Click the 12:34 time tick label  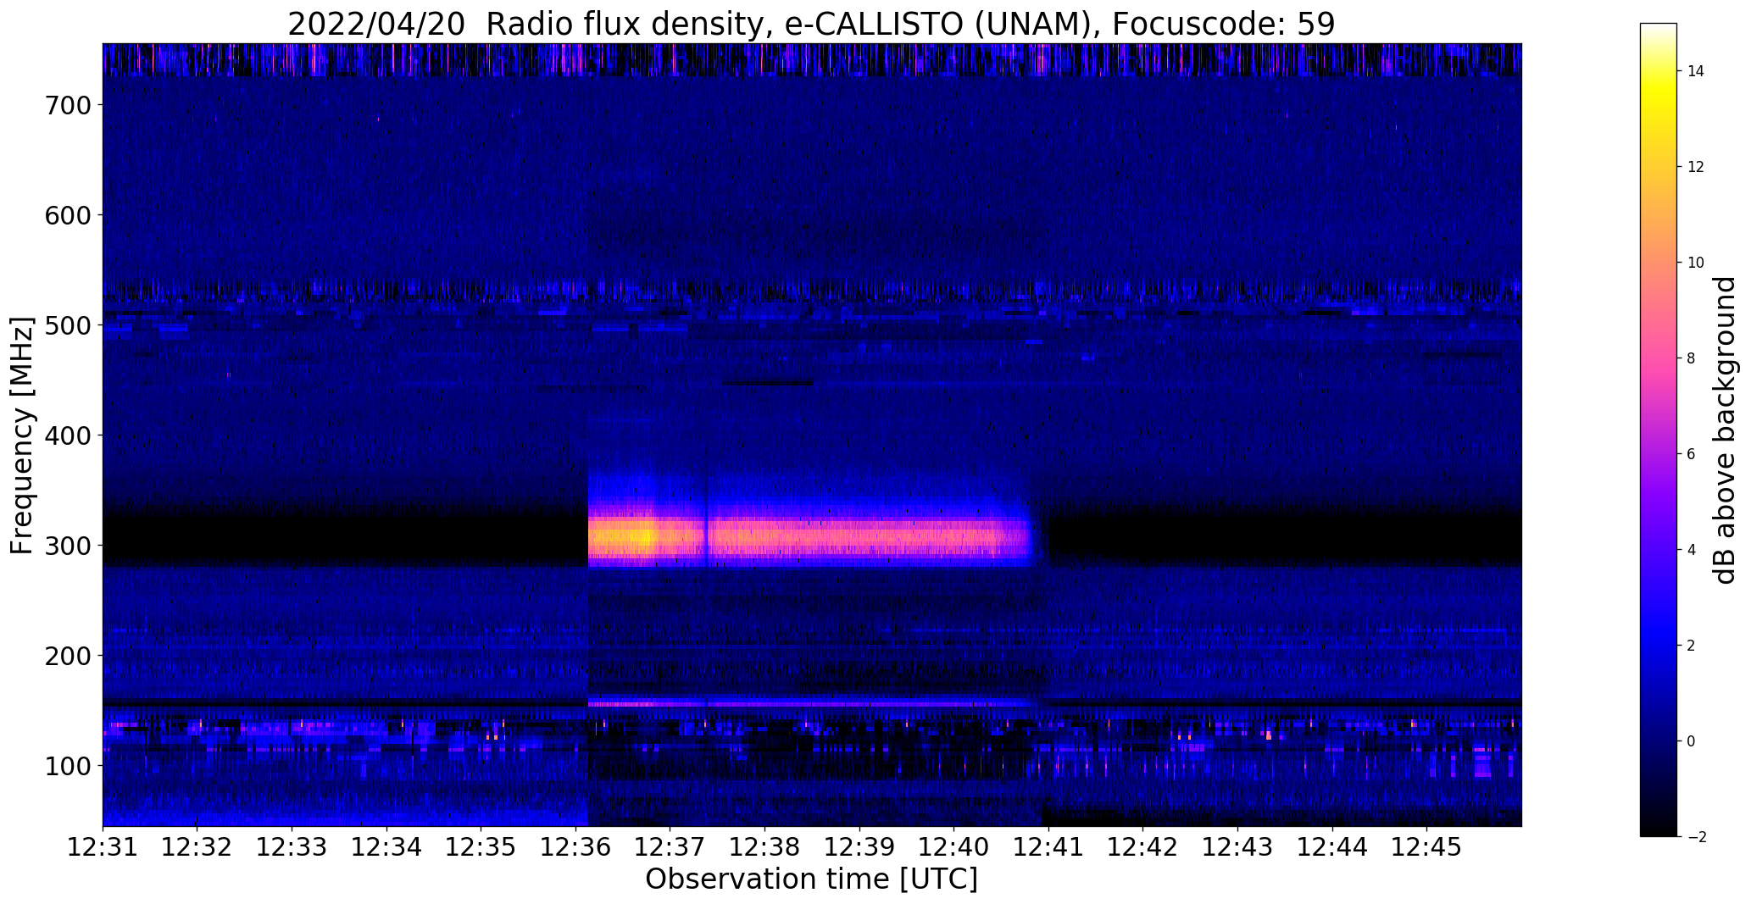(x=386, y=847)
